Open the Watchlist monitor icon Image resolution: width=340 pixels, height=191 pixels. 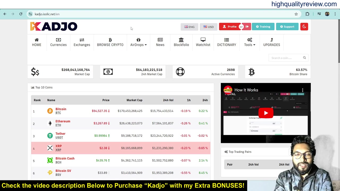click(203, 40)
